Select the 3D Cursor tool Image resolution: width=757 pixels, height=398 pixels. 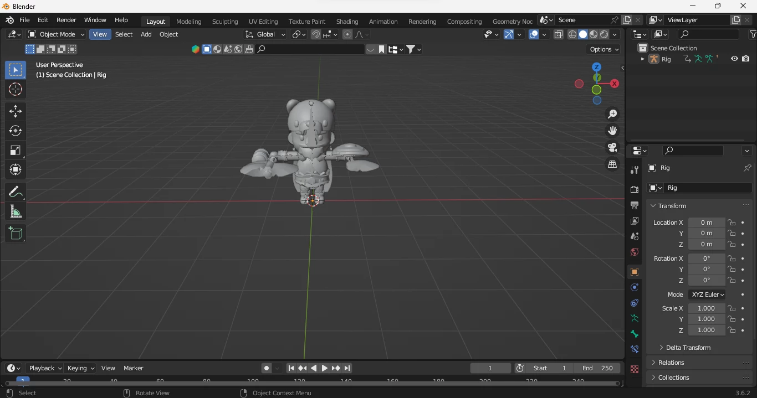pos(16,89)
